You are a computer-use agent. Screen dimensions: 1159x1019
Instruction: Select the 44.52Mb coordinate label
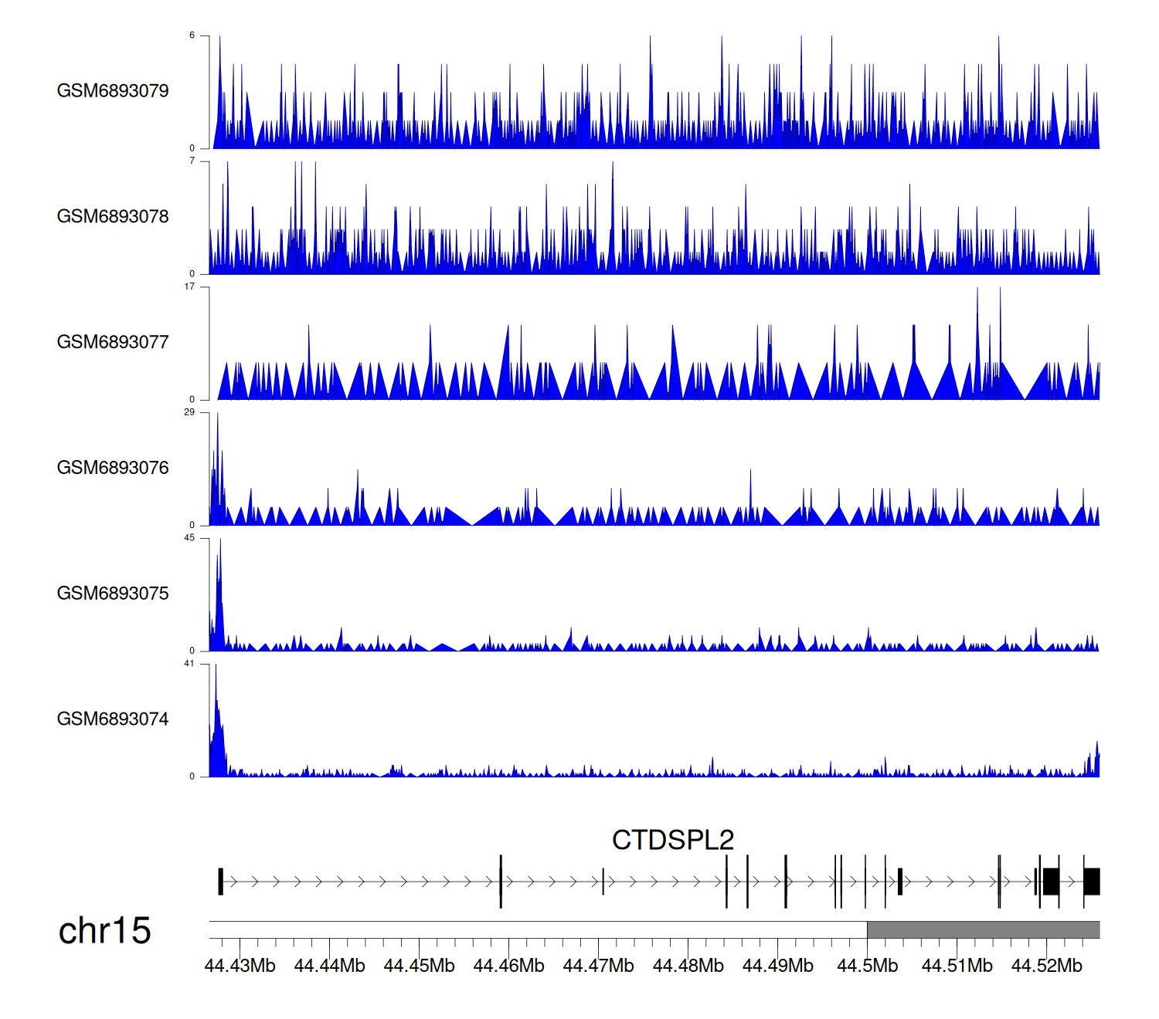1046,966
